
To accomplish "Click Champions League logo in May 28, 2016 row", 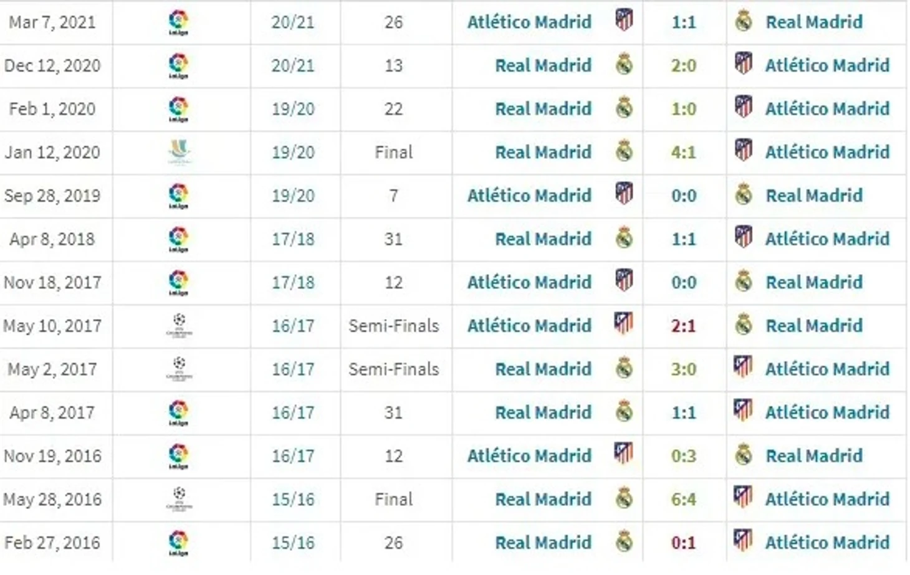I will (x=180, y=498).
